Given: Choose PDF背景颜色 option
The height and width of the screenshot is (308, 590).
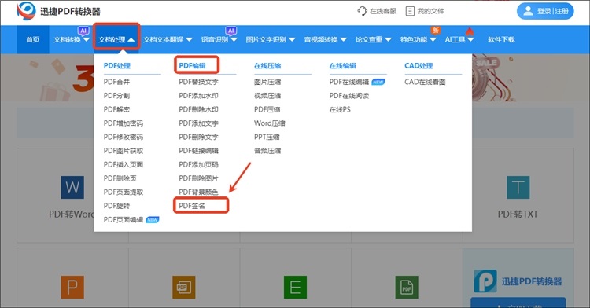Looking at the screenshot, I should [x=199, y=192].
